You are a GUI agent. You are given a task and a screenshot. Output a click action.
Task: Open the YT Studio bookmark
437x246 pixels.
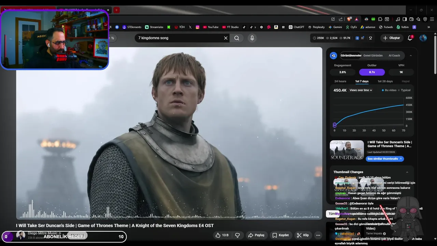click(230, 27)
